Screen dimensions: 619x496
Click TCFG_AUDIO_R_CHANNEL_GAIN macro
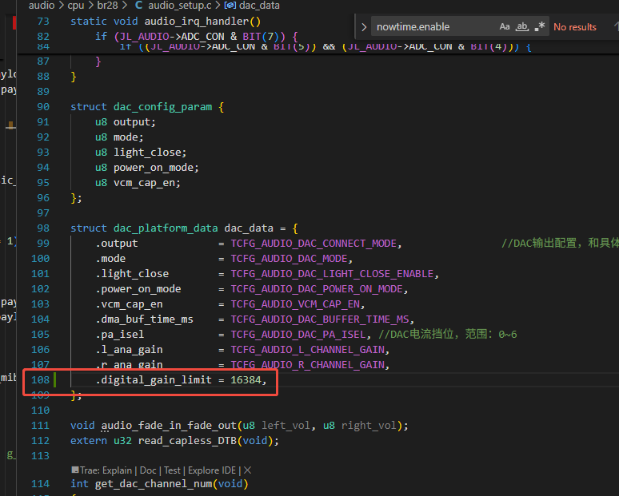click(308, 365)
